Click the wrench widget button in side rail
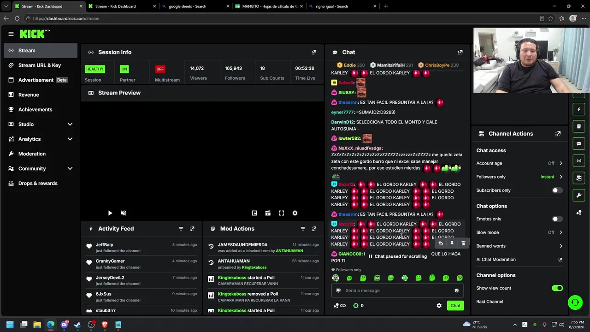590x332 pixels. click(x=579, y=195)
